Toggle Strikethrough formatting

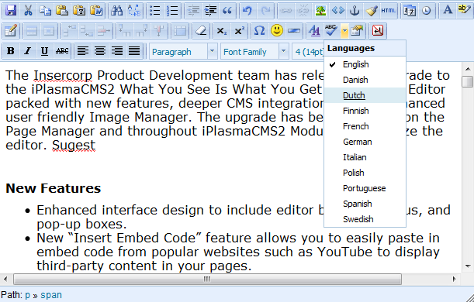pyautogui.click(x=62, y=51)
